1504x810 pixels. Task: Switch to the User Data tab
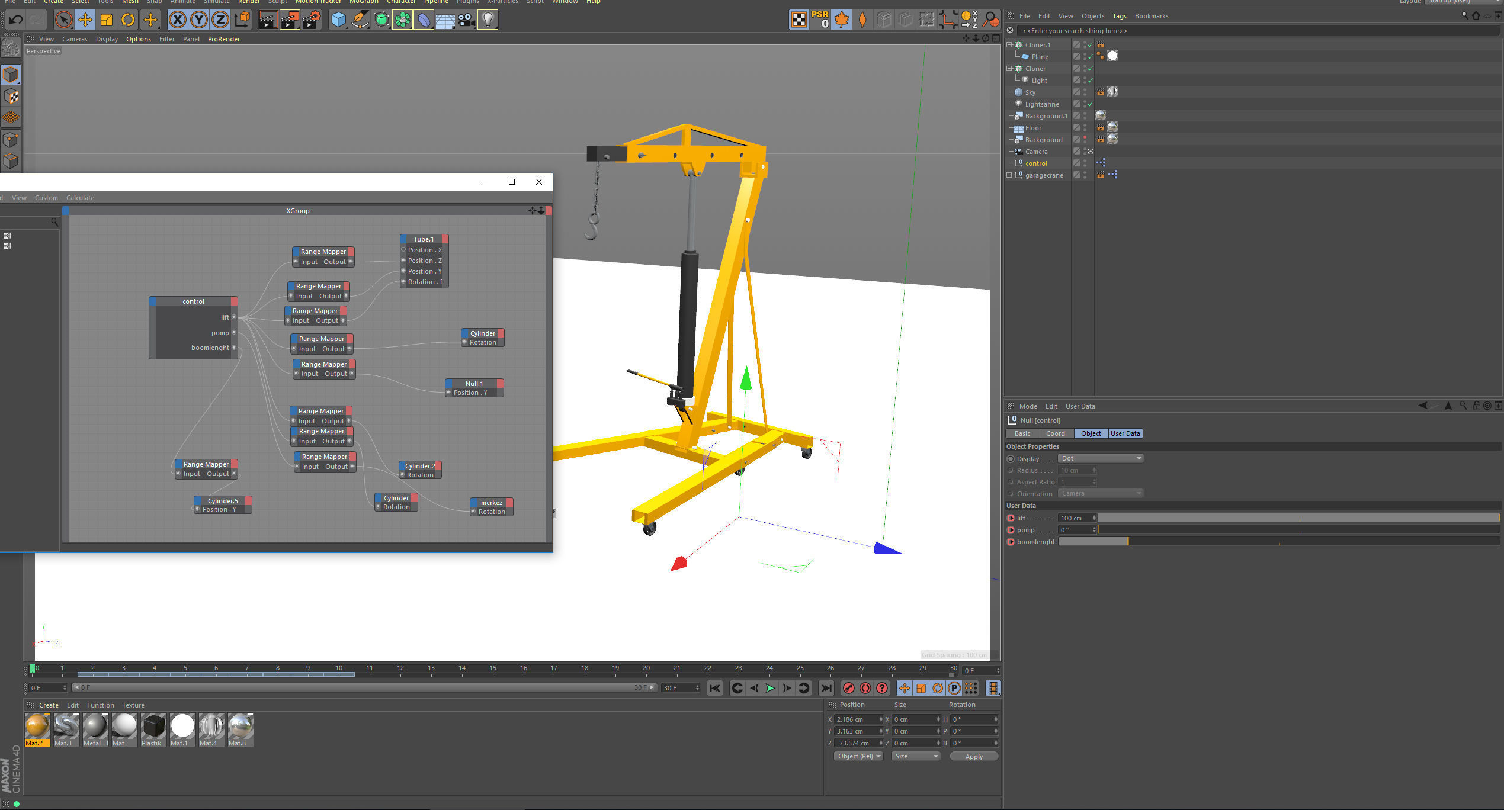click(x=1125, y=433)
